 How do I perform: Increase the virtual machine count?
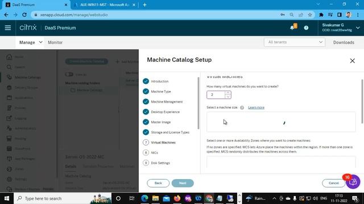[228, 93]
